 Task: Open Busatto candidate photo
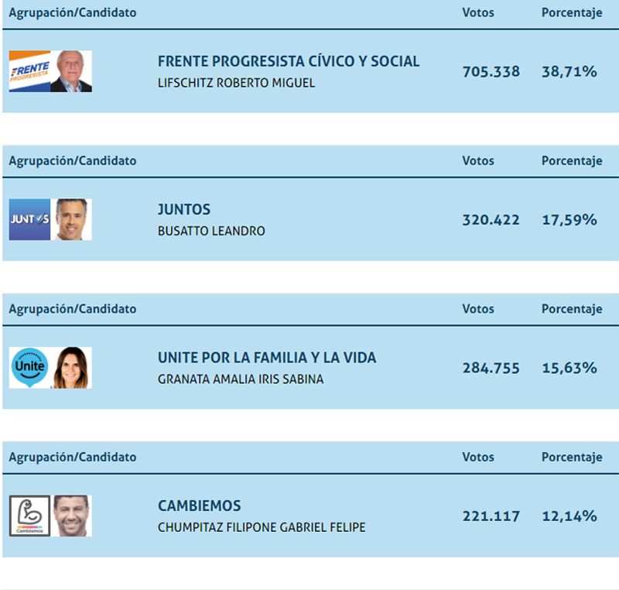71,220
